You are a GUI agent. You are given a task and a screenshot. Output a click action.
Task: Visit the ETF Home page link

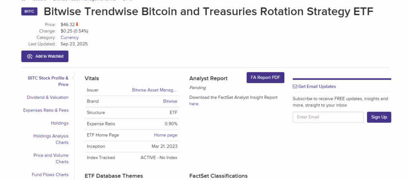[165, 135]
